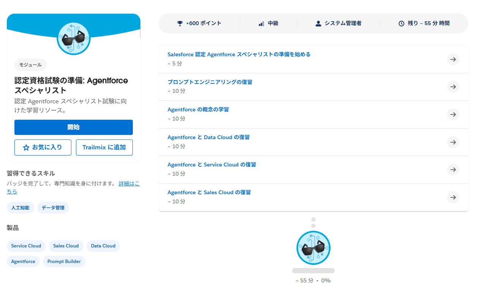The height and width of the screenshot is (290, 496).
Task: Choose the Prompt Builder product tag
Action: 64,261
